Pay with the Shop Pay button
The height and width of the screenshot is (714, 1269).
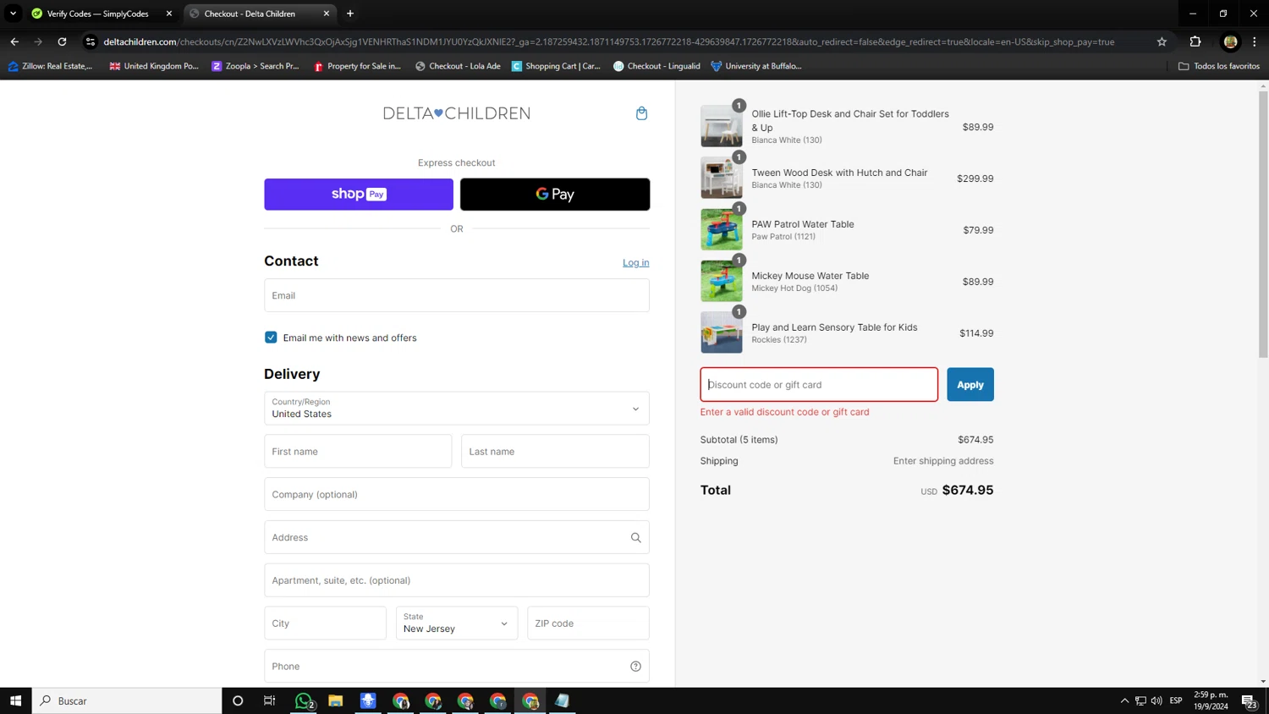tap(359, 195)
